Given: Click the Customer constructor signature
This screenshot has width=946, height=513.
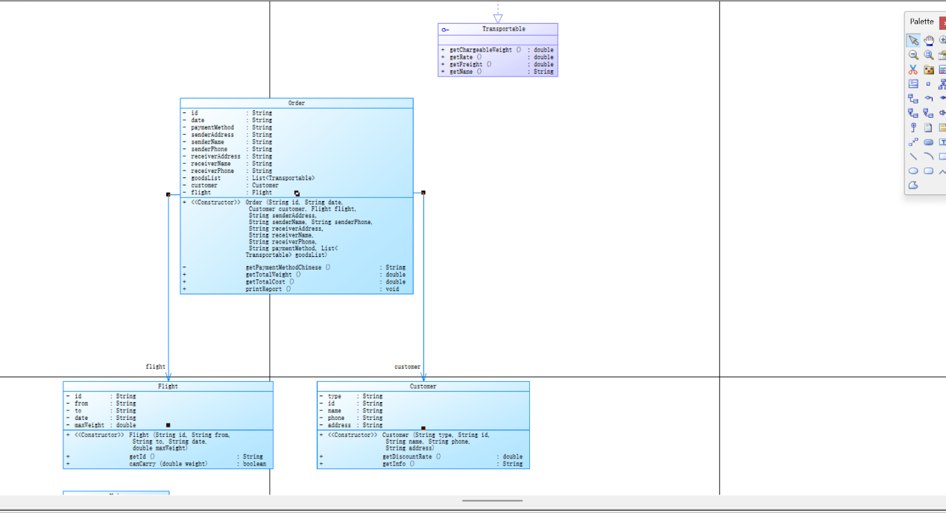Looking at the screenshot, I should tap(436, 442).
